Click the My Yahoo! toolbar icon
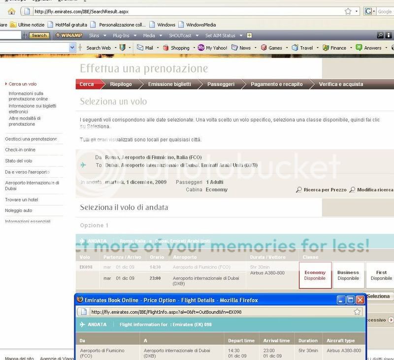Image resolution: width=394 pixels, height=360 pixels. (x=212, y=48)
